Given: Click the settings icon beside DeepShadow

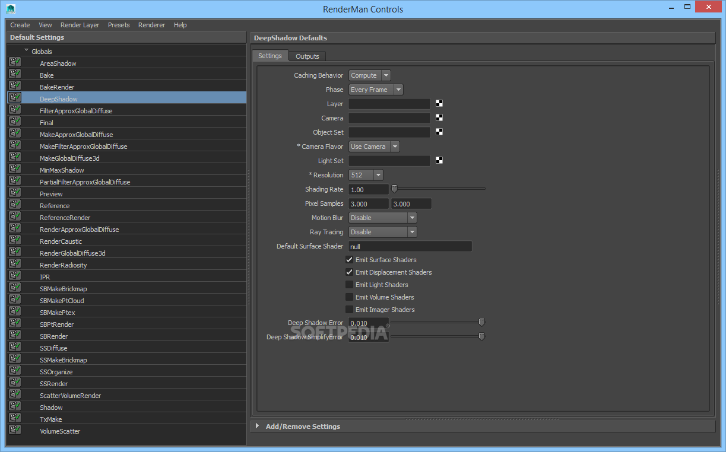Looking at the screenshot, I should coord(15,98).
